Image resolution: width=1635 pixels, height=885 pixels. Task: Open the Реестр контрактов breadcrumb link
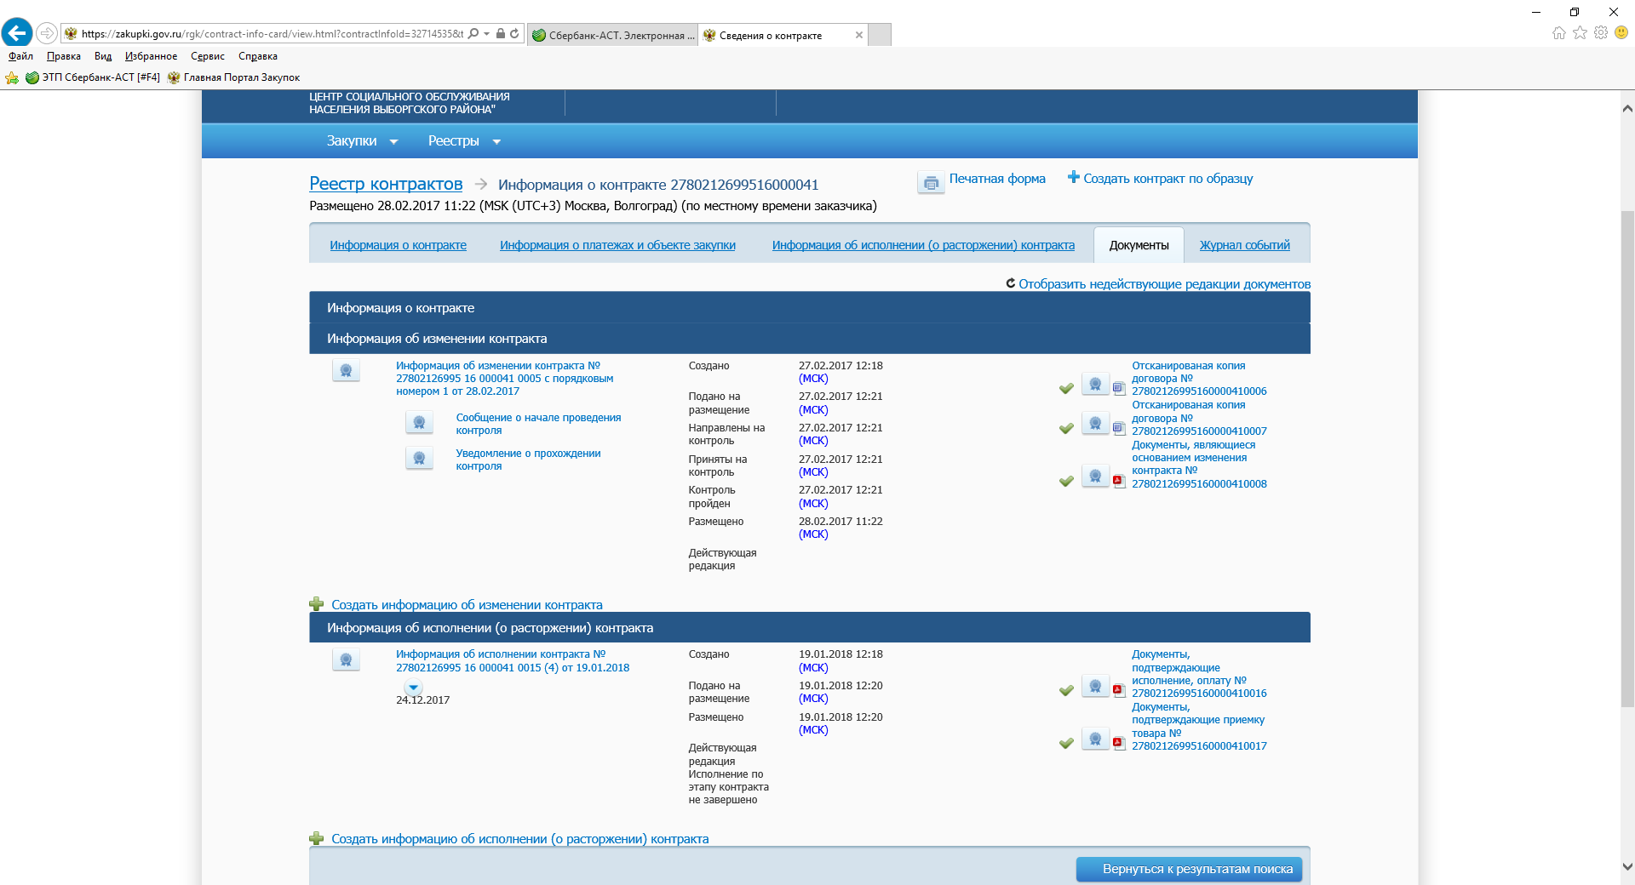coord(386,184)
